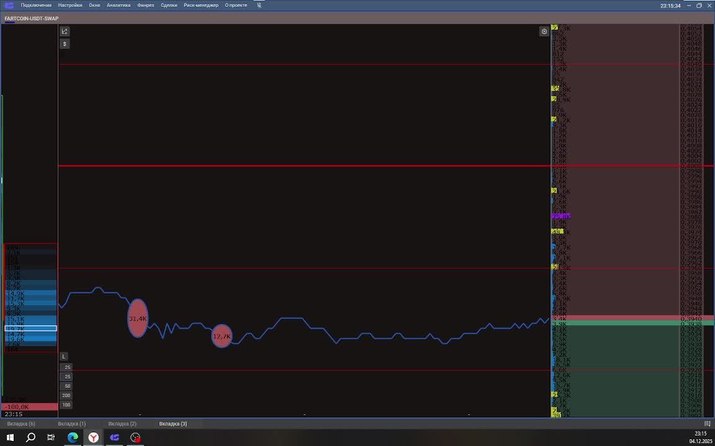Click the -100,0K red value bar
The width and height of the screenshot is (715, 446).
point(30,407)
